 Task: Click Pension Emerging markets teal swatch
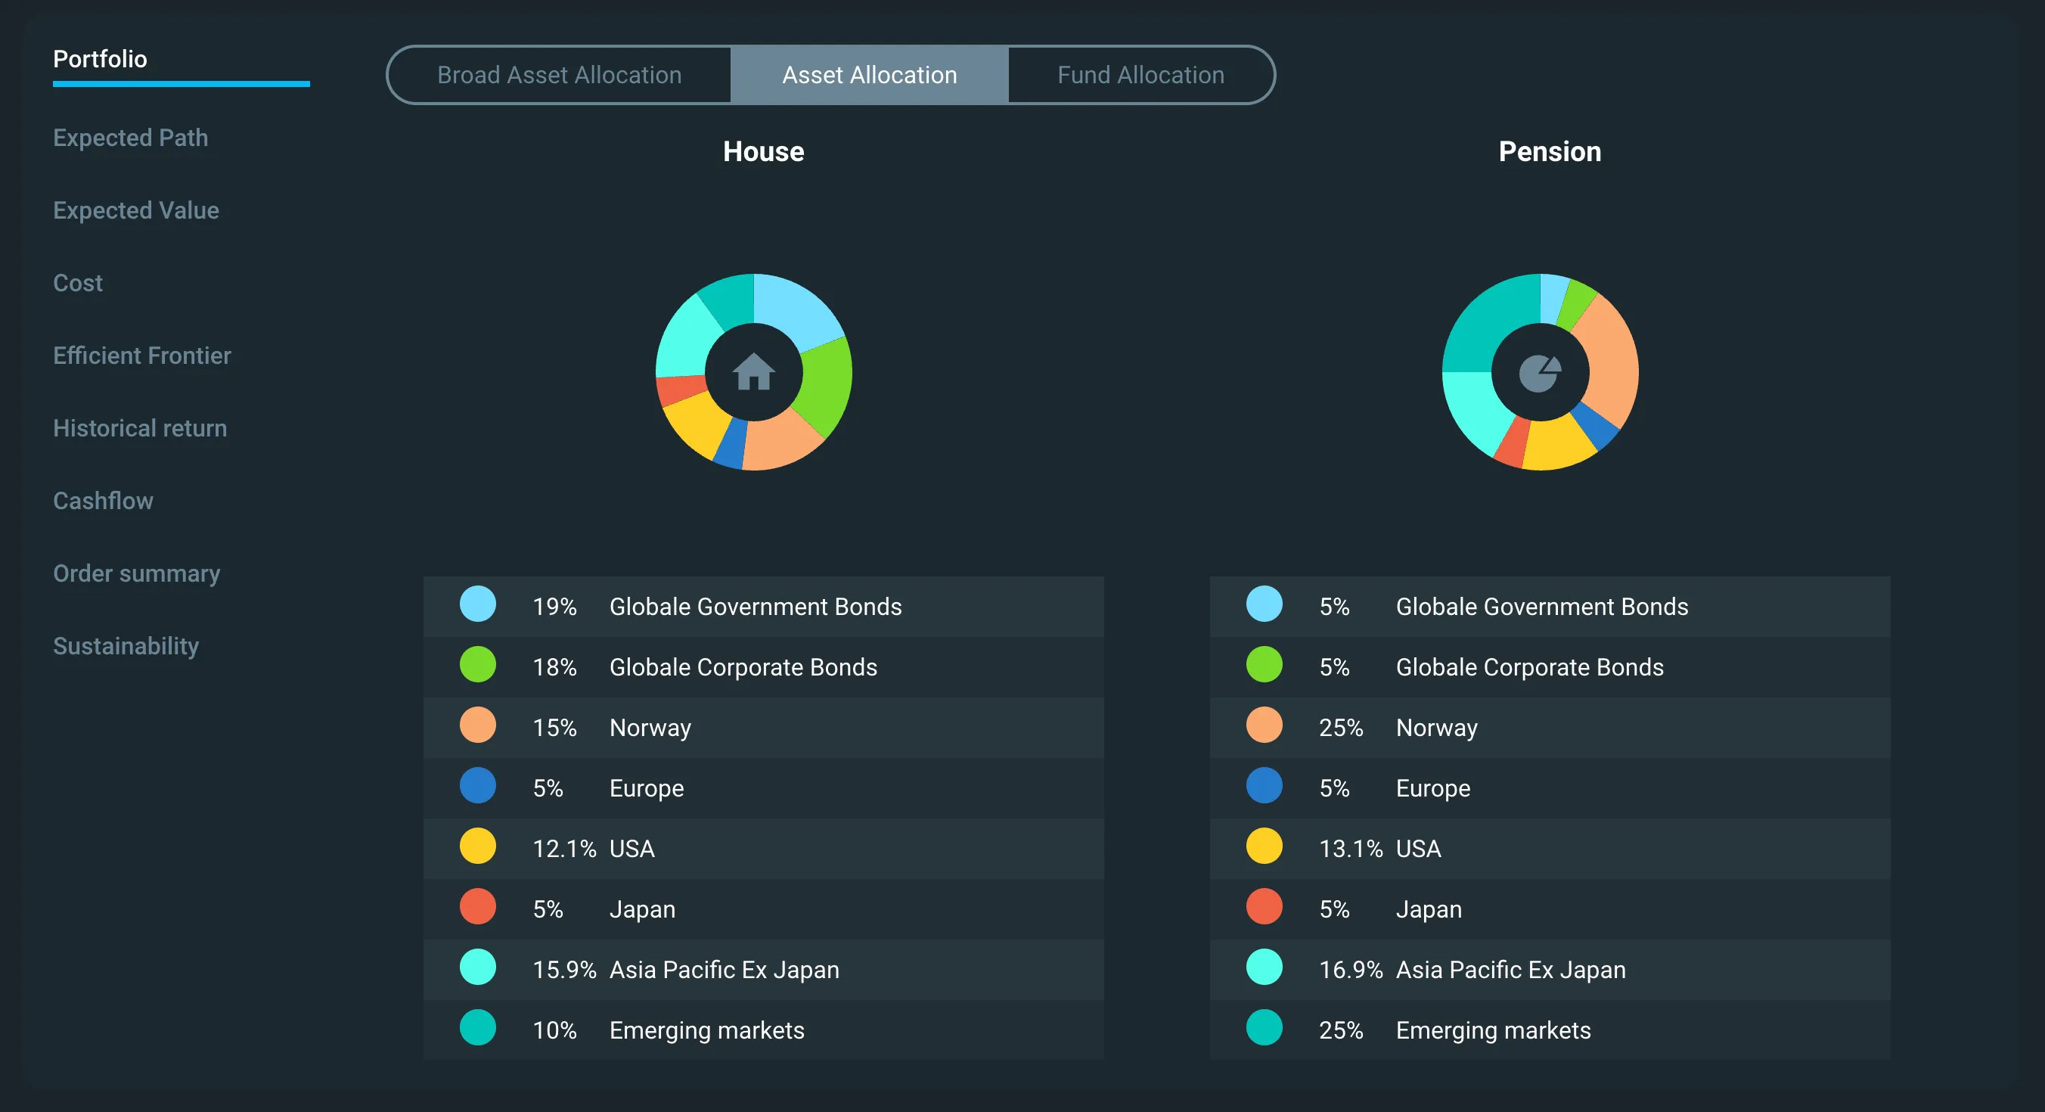click(1265, 1027)
